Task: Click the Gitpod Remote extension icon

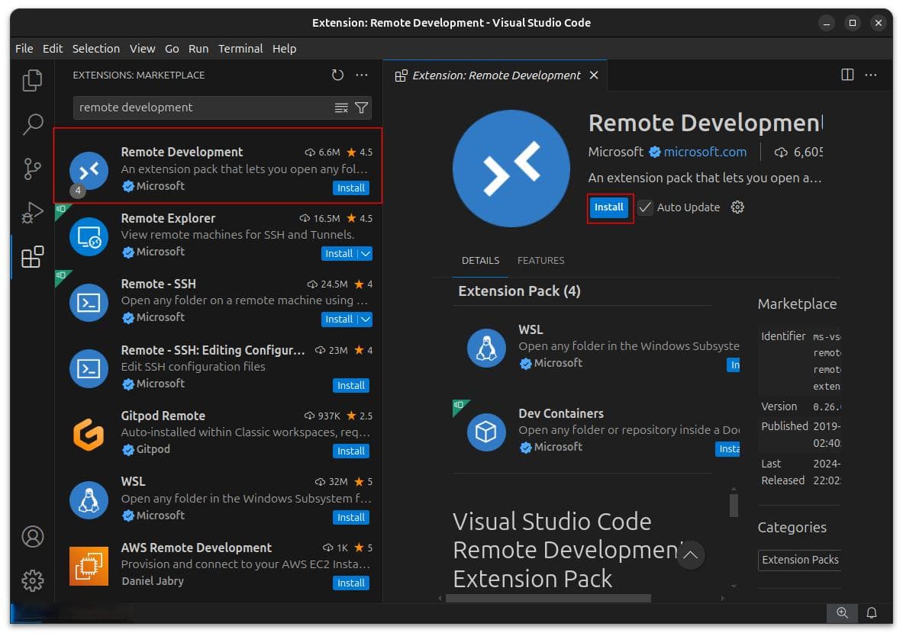Action: click(x=89, y=434)
